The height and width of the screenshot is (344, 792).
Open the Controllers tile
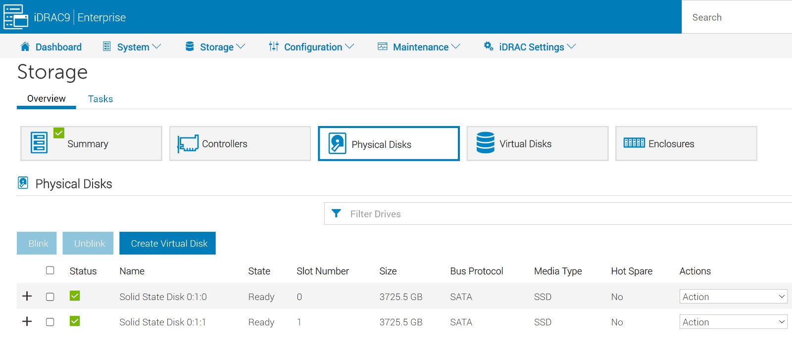click(240, 143)
